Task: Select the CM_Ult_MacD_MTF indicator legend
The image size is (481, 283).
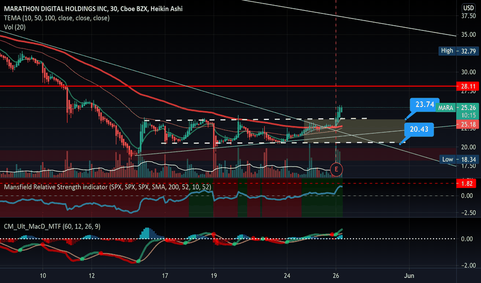Action: (52, 226)
